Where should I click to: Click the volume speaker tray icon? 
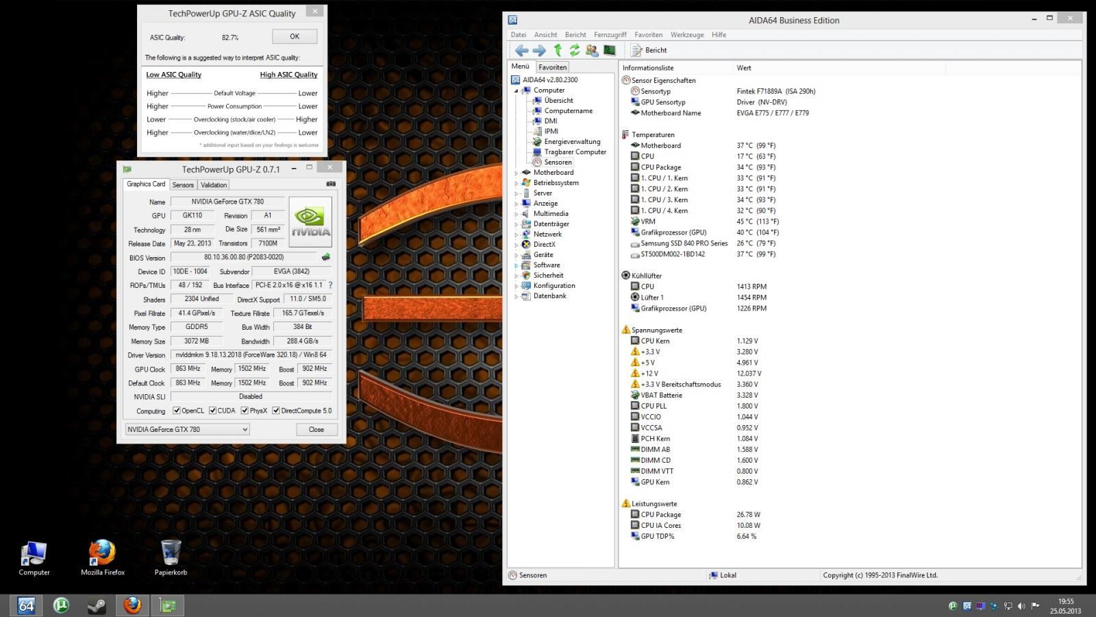pyautogui.click(x=1021, y=606)
